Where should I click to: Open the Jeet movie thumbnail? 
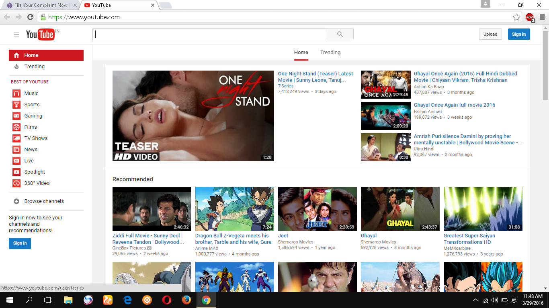pyautogui.click(x=317, y=209)
